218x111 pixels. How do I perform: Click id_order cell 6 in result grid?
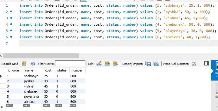(x=15, y=102)
